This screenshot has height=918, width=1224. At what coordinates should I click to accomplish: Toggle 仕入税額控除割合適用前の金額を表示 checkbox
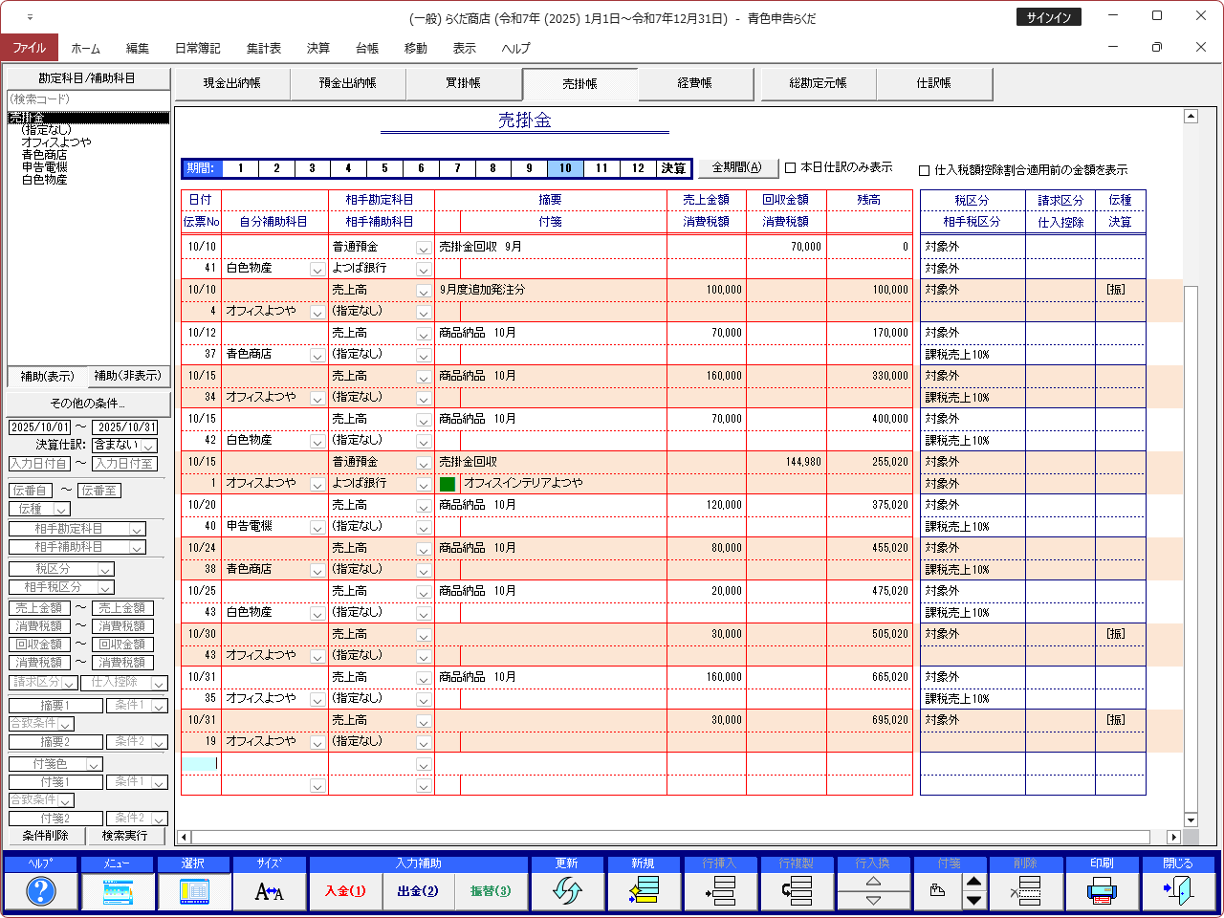click(925, 171)
